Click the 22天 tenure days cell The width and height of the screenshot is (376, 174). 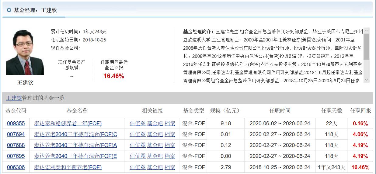332,123
